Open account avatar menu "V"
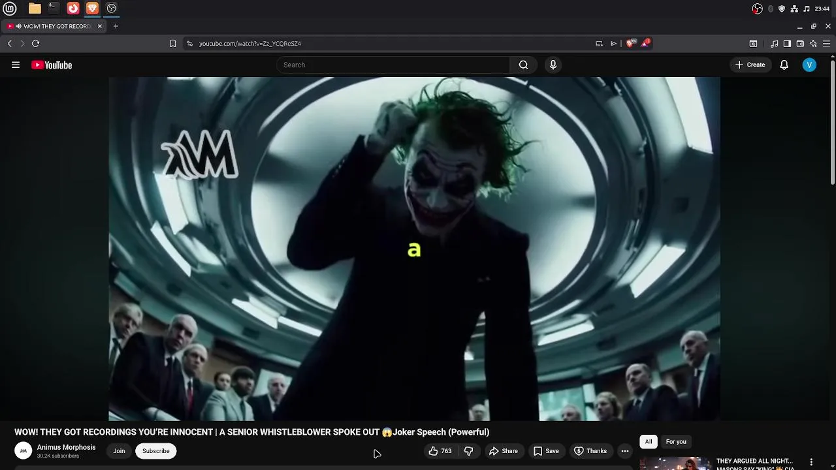This screenshot has height=470, width=836. [809, 65]
